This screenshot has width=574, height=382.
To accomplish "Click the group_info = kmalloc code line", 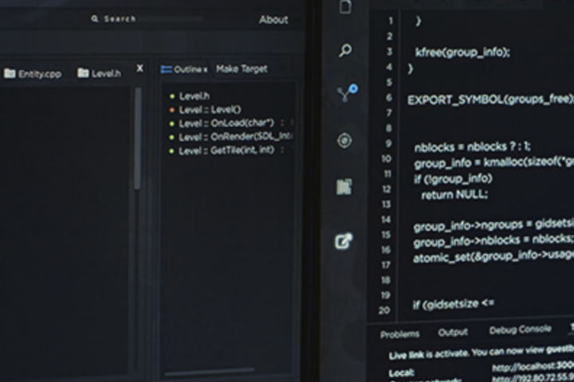I will 493,162.
